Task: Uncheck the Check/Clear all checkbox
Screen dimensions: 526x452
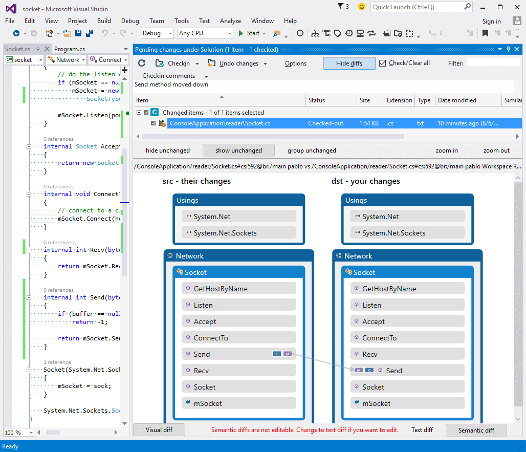Action: coord(381,63)
